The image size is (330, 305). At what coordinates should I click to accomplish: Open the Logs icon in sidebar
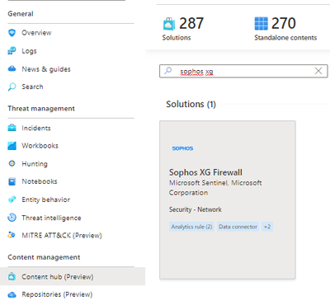12,51
